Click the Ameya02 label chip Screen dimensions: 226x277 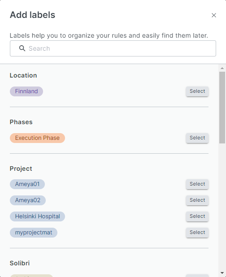tap(28, 200)
